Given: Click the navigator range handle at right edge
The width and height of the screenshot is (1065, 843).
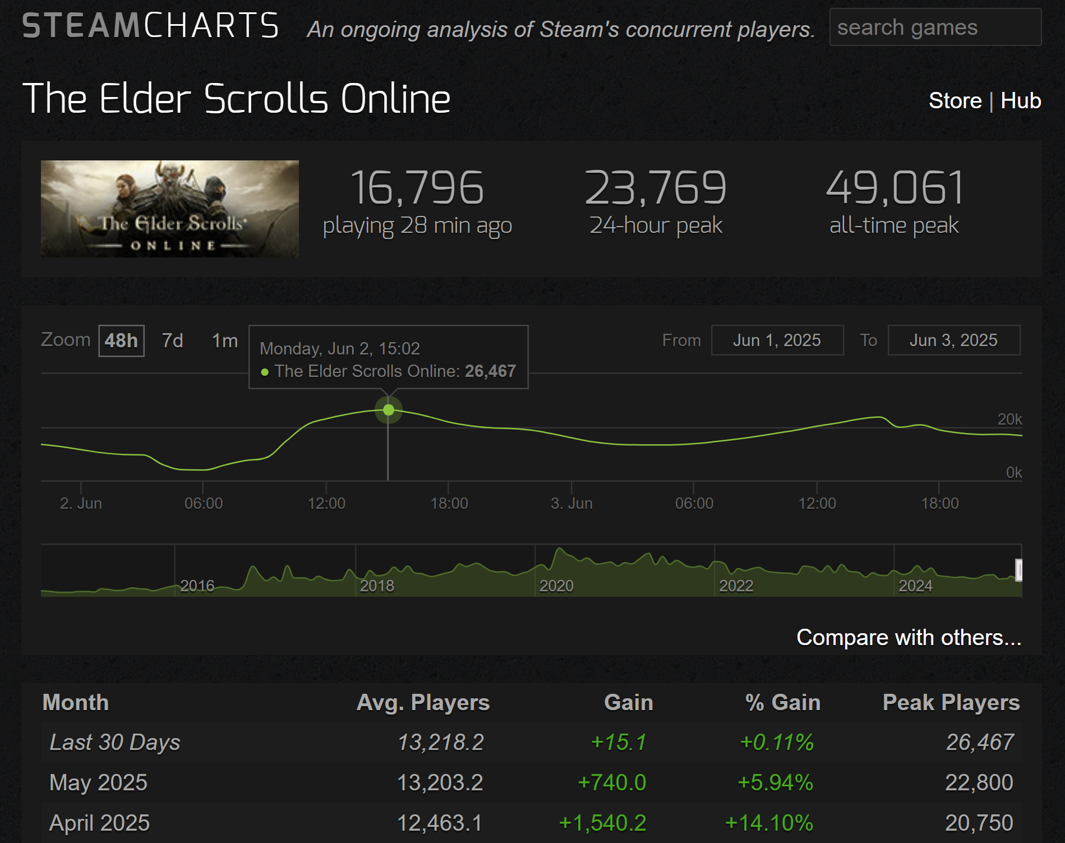Looking at the screenshot, I should tap(1019, 570).
